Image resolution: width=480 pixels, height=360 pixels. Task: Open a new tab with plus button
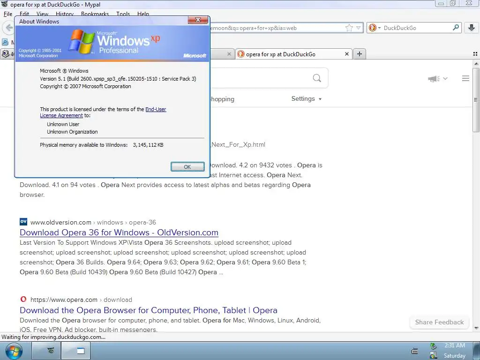(x=360, y=54)
